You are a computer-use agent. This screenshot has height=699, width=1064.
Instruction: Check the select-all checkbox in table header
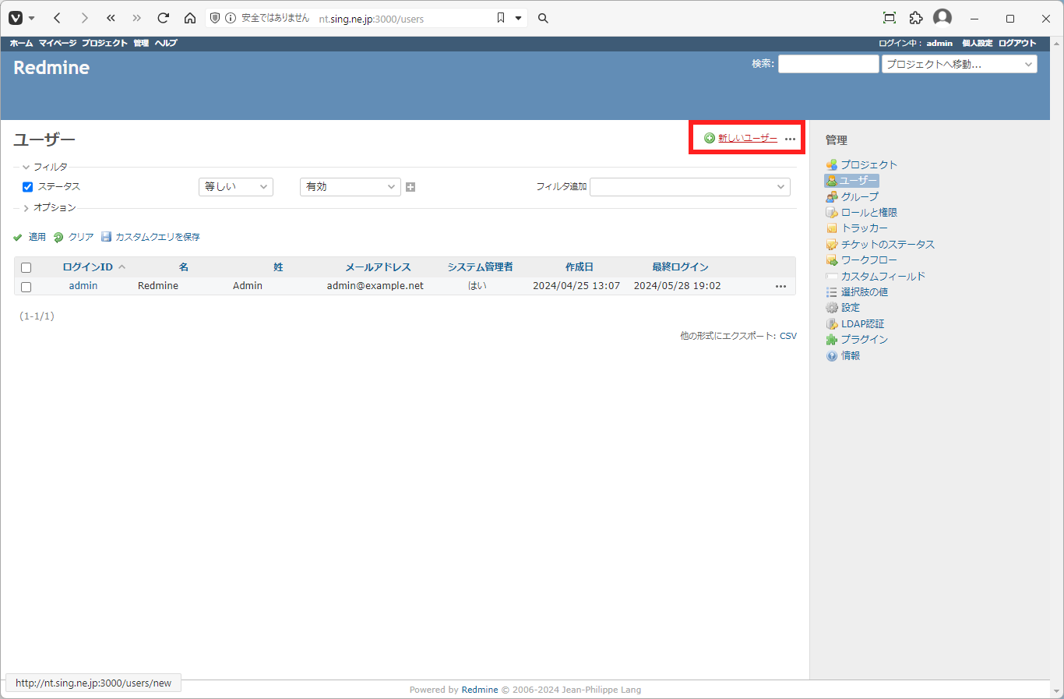click(x=26, y=267)
